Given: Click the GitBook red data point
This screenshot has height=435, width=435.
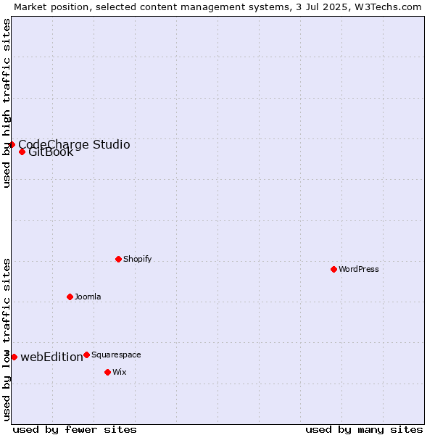Looking at the screenshot, I should (22, 152).
